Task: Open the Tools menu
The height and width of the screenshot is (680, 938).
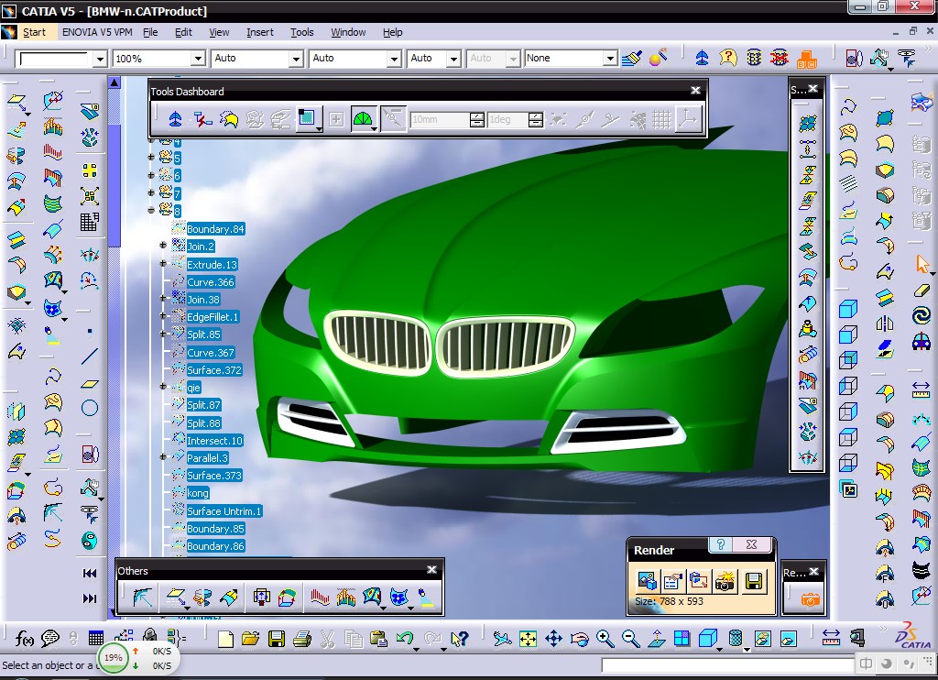Action: 302,32
